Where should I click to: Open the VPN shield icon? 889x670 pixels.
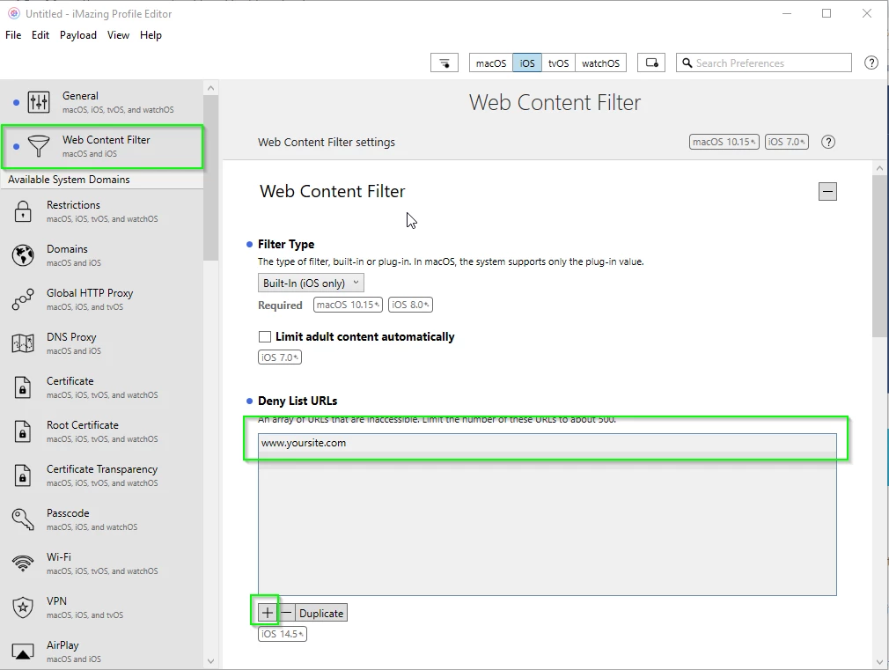(23, 607)
